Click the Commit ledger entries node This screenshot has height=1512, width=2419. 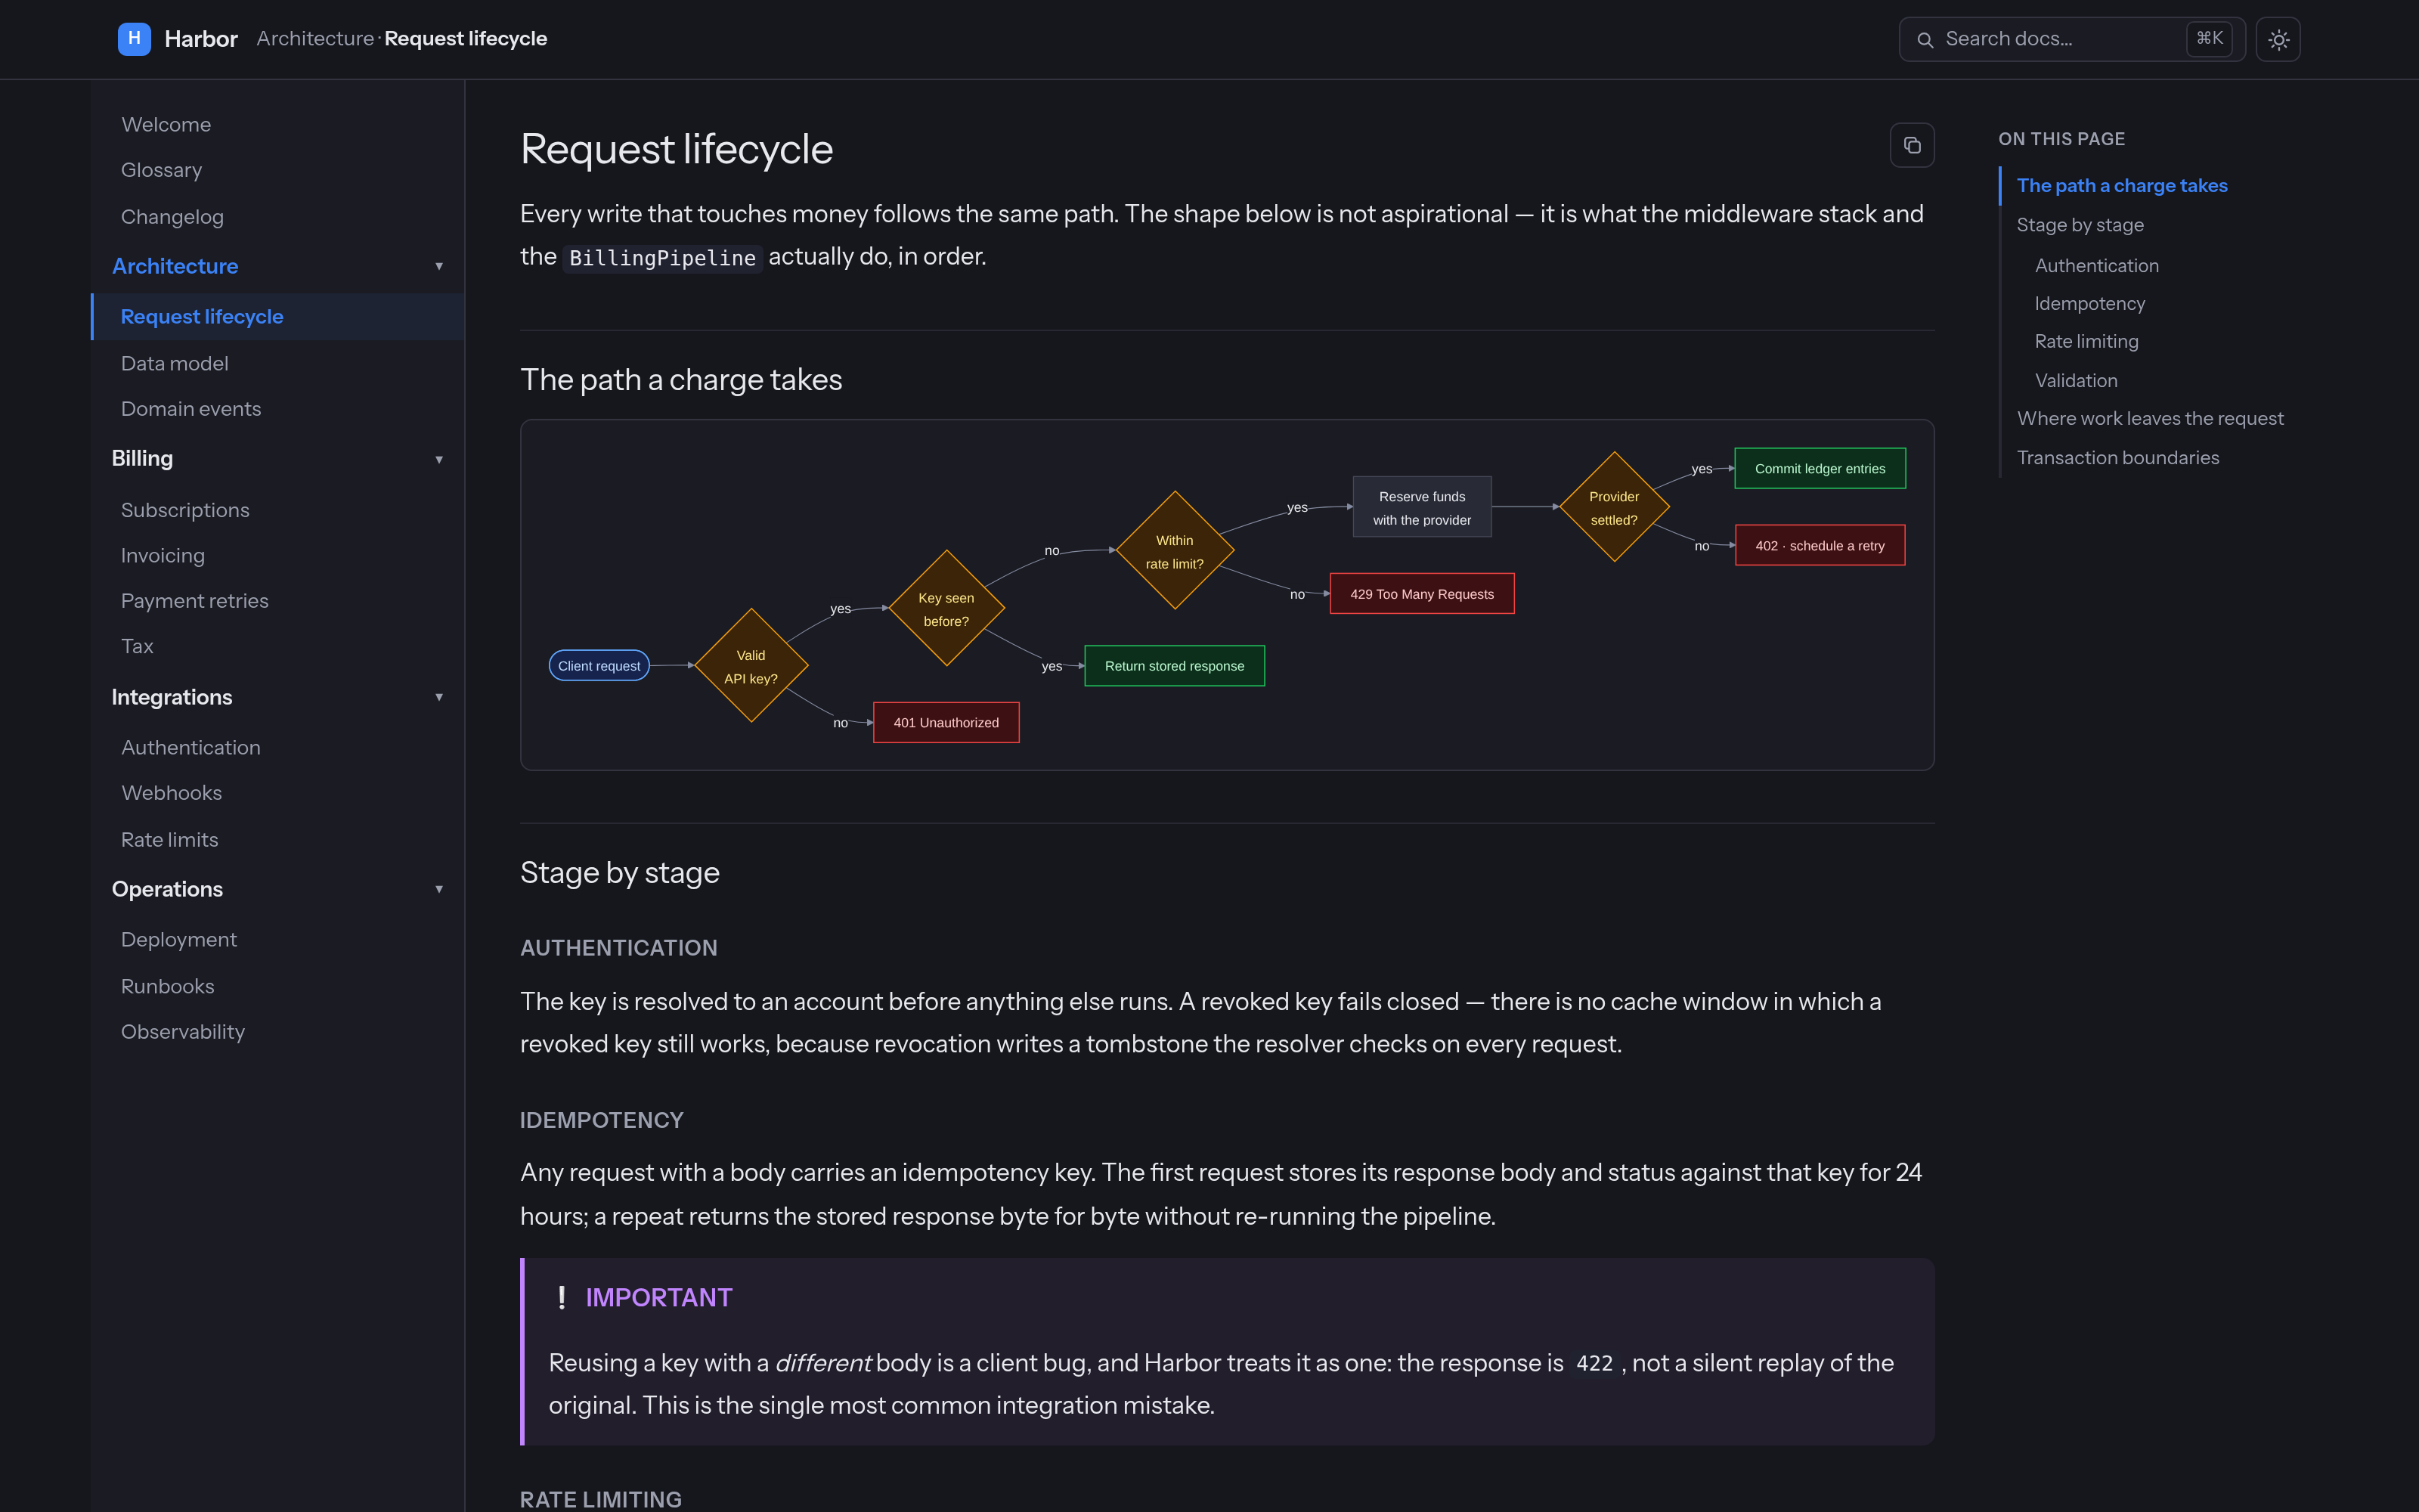tap(1820, 469)
